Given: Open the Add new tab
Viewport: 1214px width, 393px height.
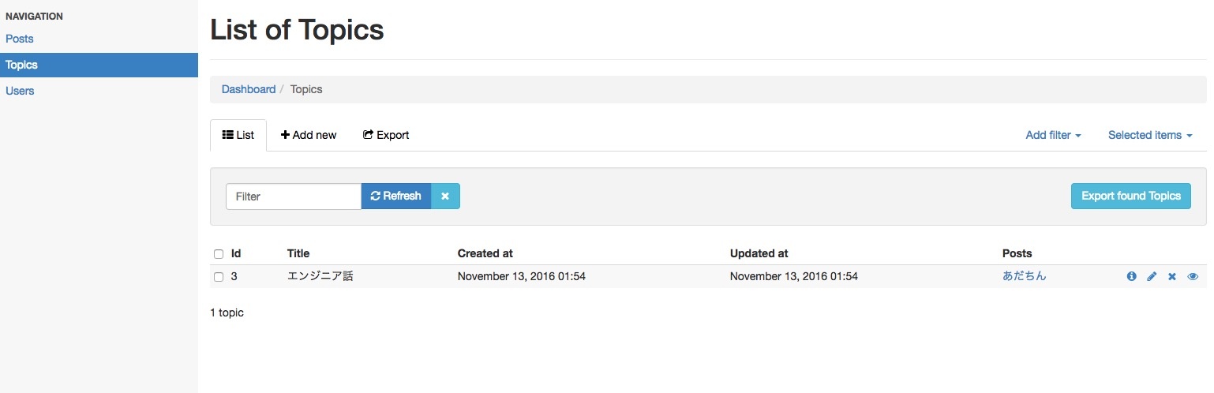Looking at the screenshot, I should coord(309,135).
